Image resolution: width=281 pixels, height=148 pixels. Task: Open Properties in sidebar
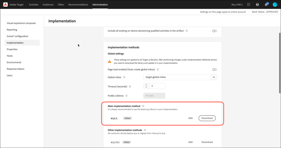pos(12,49)
